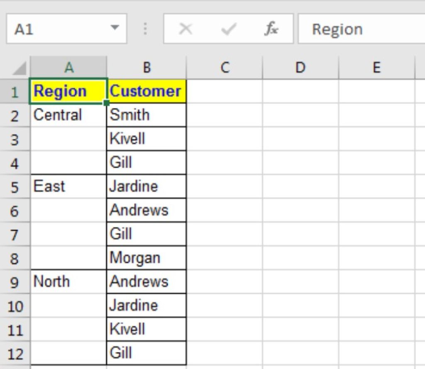The height and width of the screenshot is (369, 425).
Task: Click the cell containing Morgan
Action: click(146, 258)
